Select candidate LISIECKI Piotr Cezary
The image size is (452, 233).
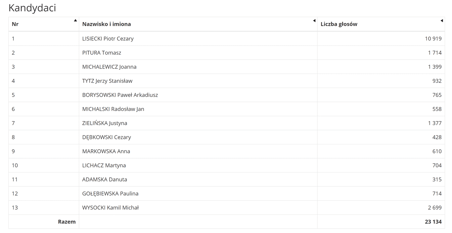pyautogui.click(x=108, y=39)
